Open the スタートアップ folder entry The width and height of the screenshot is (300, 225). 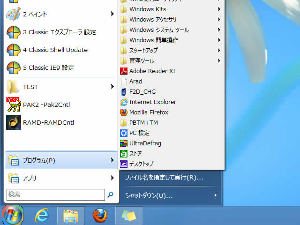pyautogui.click(x=171, y=50)
